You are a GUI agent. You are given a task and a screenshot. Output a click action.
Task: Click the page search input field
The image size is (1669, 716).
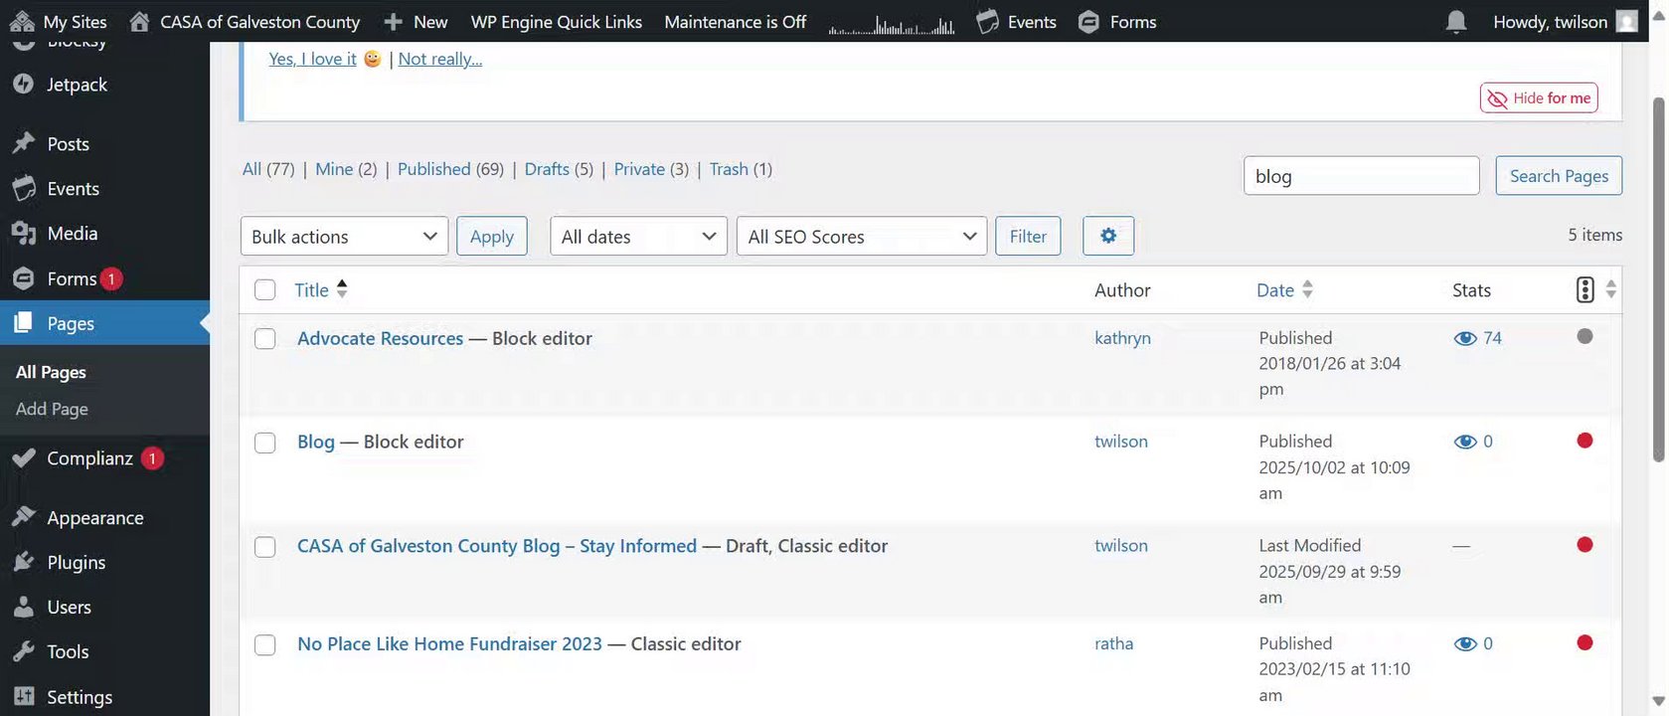click(x=1361, y=176)
